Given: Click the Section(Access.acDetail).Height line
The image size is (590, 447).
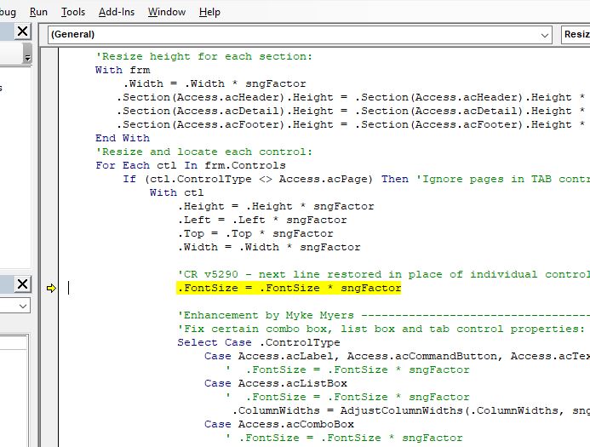Looking at the screenshot, I should pyautogui.click(x=351, y=111).
